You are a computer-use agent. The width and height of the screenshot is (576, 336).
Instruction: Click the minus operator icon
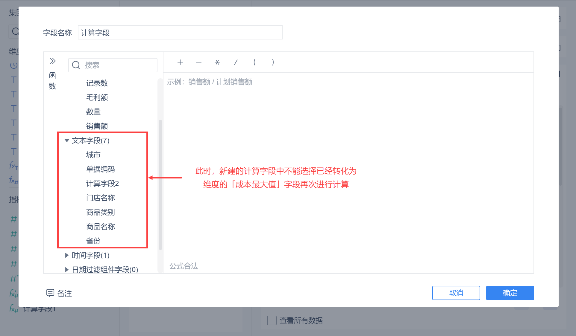pos(199,62)
